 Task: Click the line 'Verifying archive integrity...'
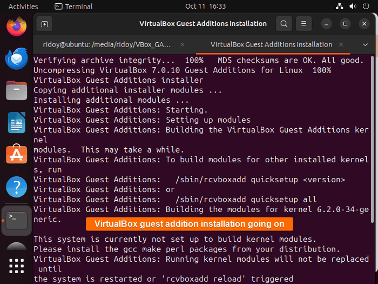coord(198,61)
